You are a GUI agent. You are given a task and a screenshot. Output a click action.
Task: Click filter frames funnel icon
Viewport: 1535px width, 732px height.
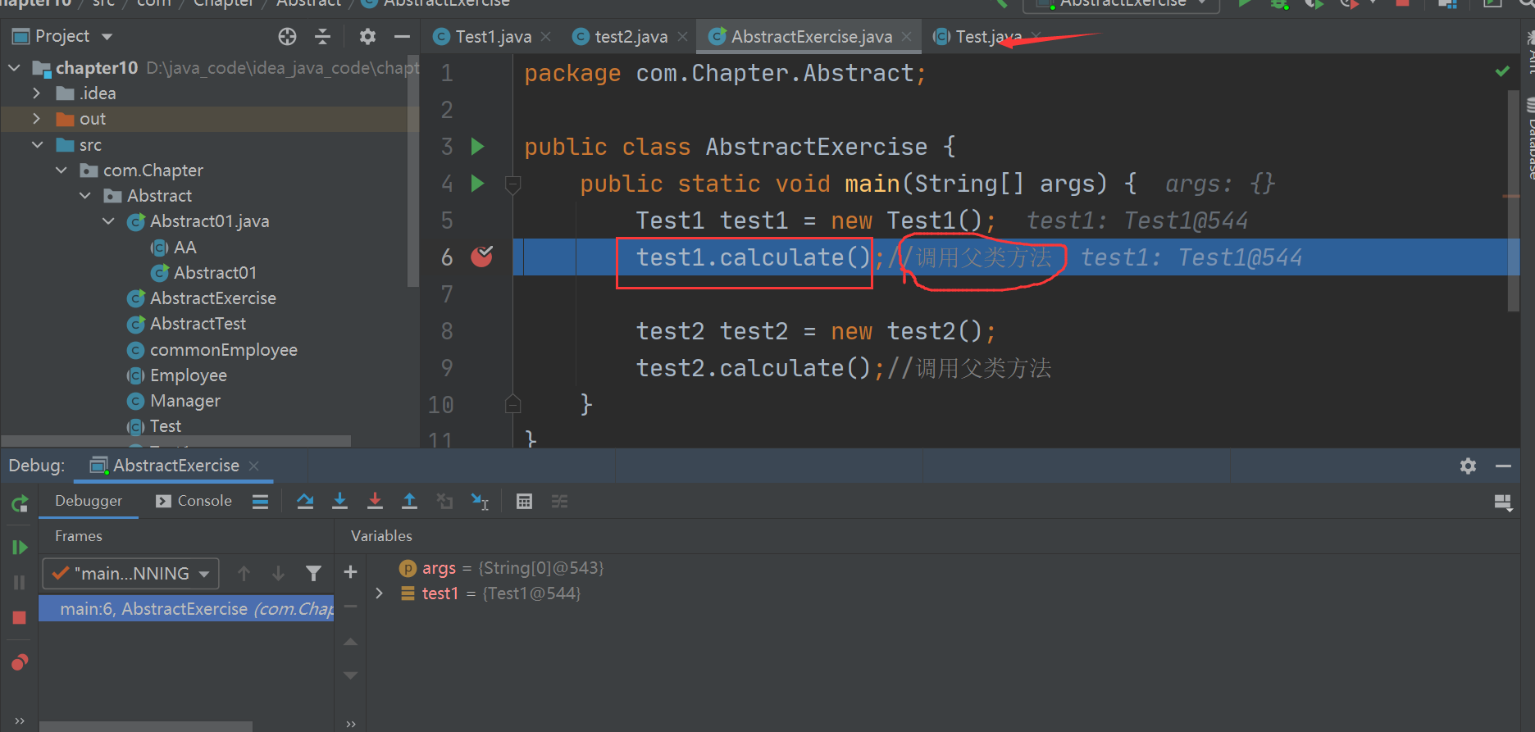[x=313, y=573]
